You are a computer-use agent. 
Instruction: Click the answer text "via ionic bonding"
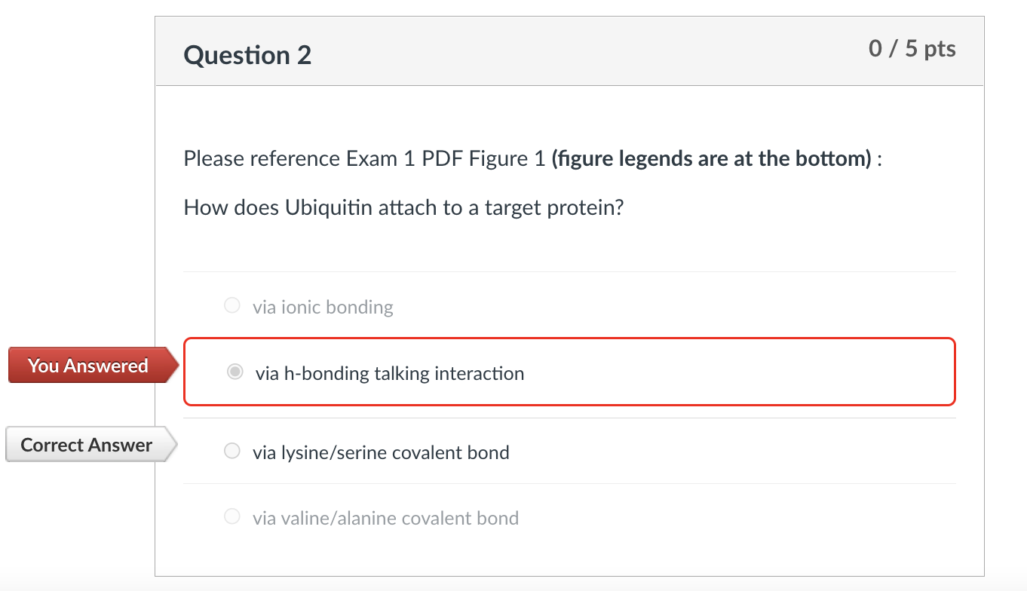pyautogui.click(x=323, y=306)
